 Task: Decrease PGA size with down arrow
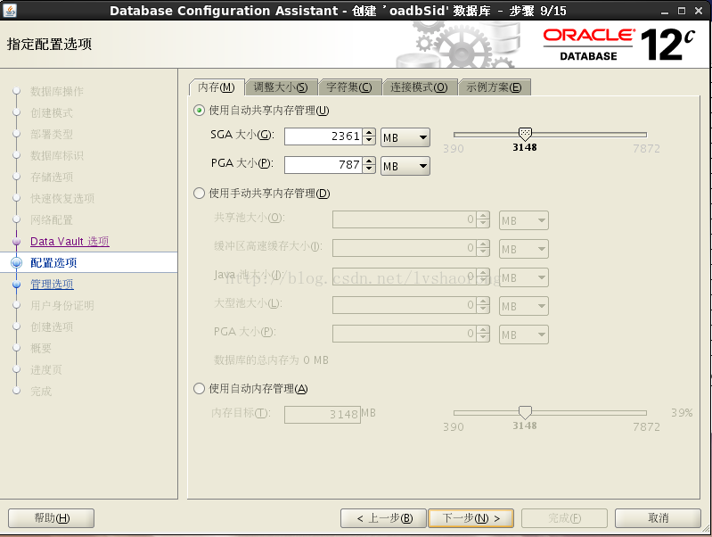(370, 169)
